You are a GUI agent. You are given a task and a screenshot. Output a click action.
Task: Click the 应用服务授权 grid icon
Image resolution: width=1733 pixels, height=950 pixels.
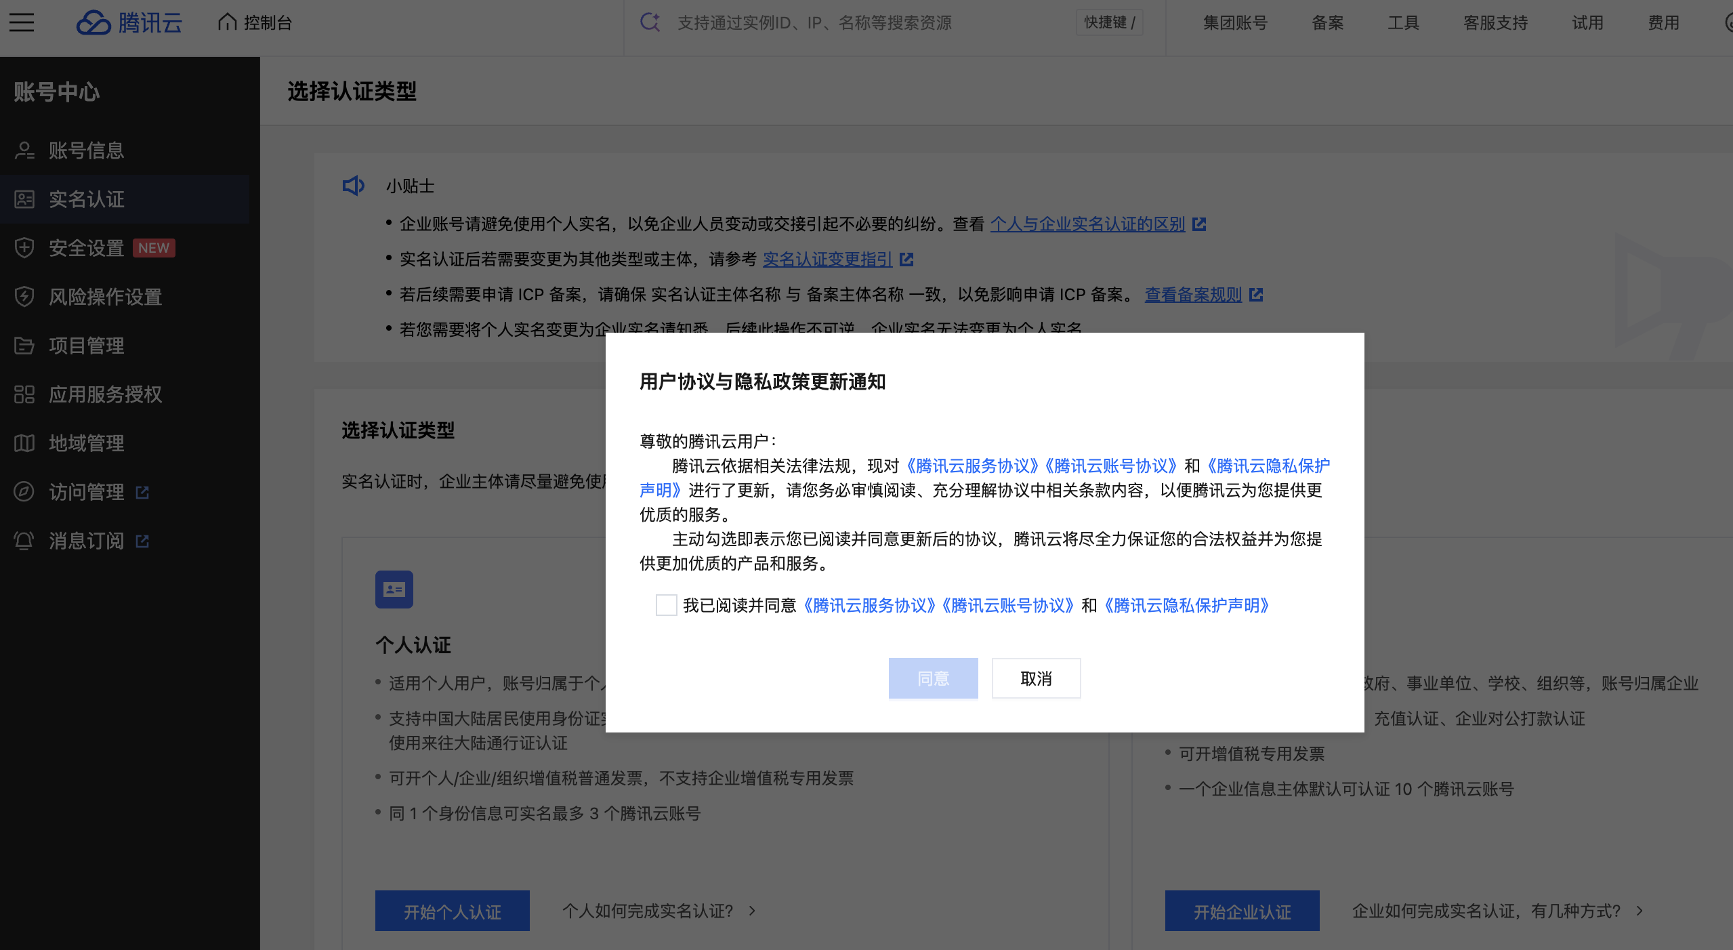click(x=24, y=394)
